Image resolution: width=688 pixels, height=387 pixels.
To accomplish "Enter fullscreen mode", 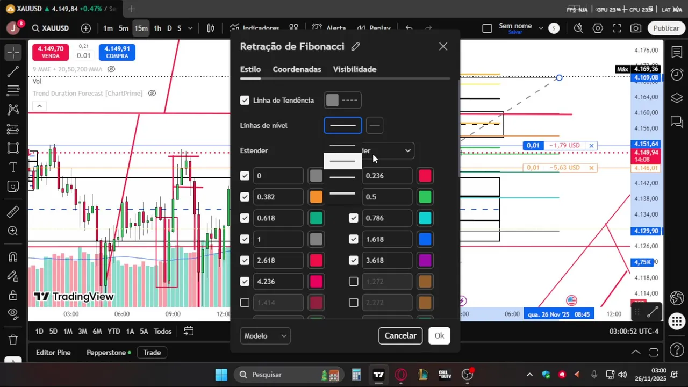I will click(x=617, y=28).
